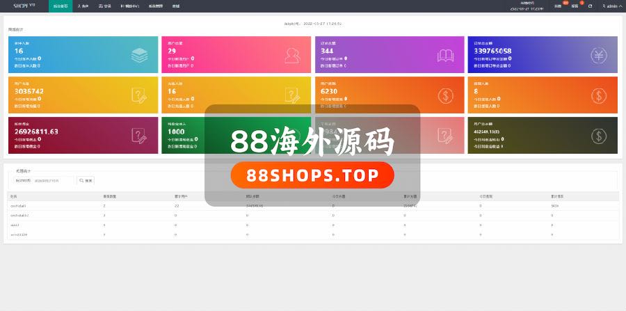Click the question note icon in the crimson card
Screen dimensions: 626x311
click(139, 136)
